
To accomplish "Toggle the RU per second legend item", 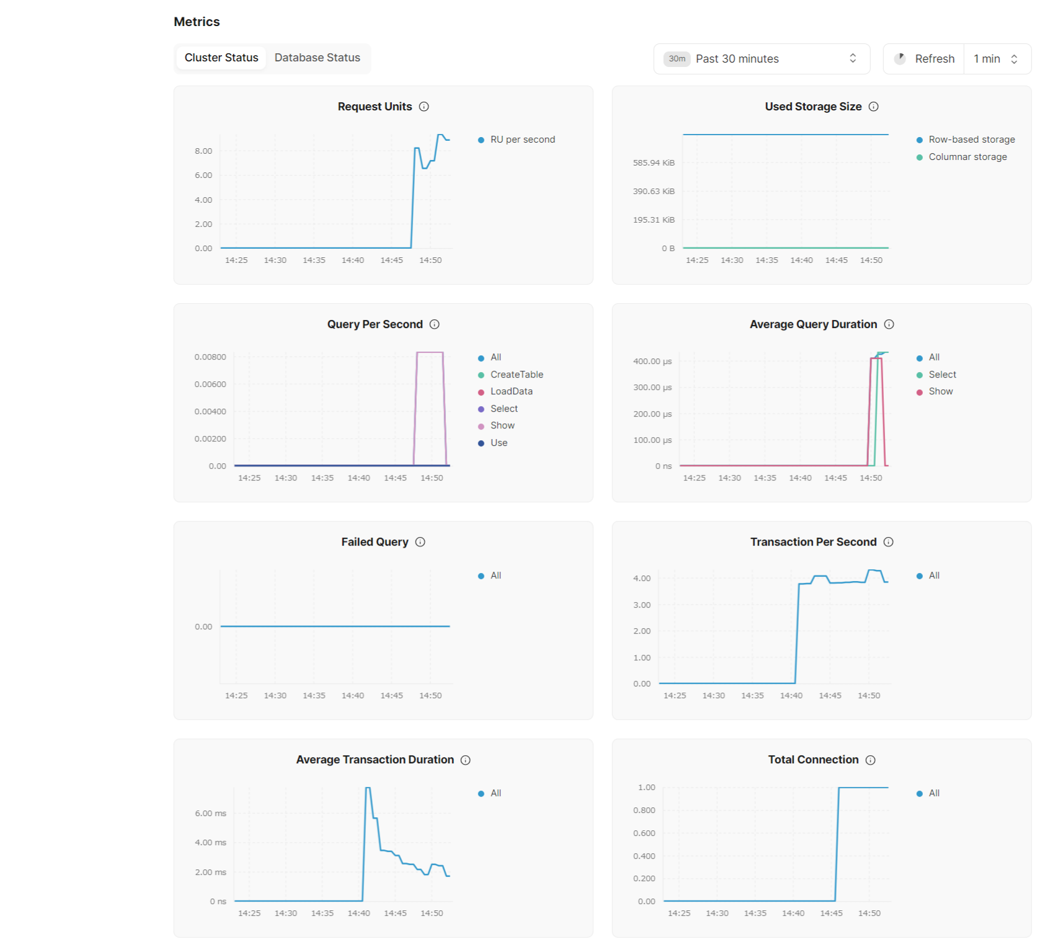I will pyautogui.click(x=522, y=140).
